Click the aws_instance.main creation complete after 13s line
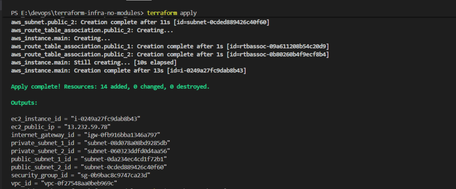Screen dimensions: 456x189 coord(129,71)
